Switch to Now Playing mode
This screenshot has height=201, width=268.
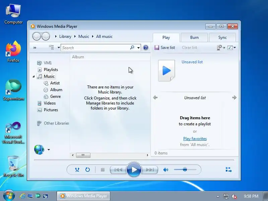[x=228, y=170]
